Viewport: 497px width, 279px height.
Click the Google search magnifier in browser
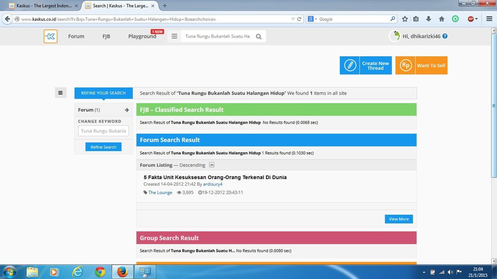pos(393,19)
